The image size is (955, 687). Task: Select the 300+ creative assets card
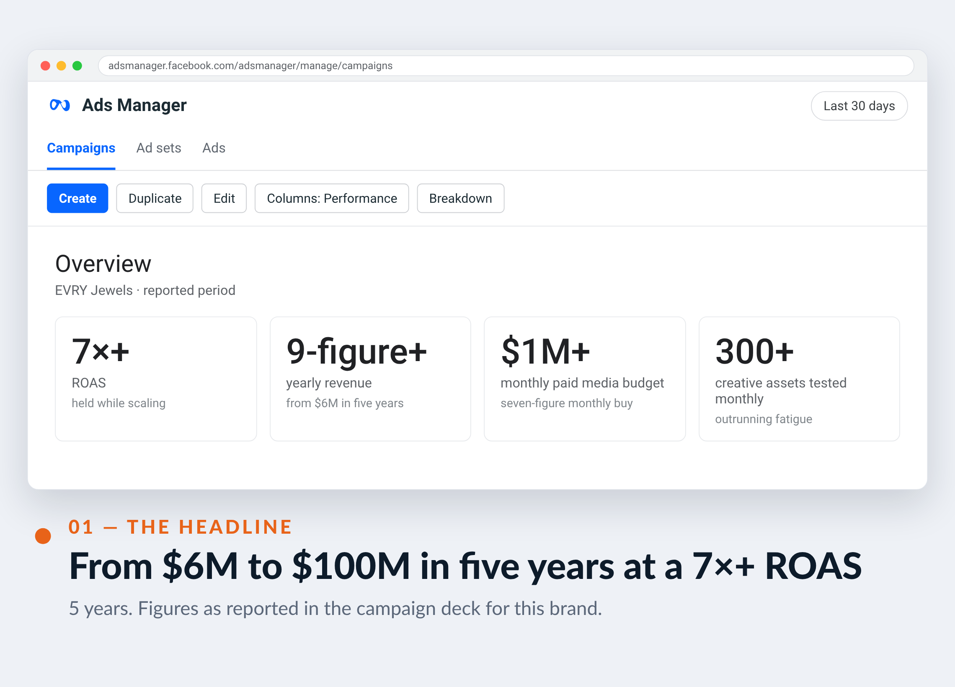pos(799,379)
